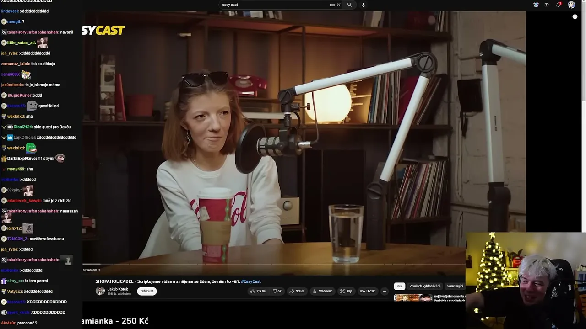This screenshot has height=329, width=586.
Task: Click the Pepe emote by wexlolxd
Action: pos(31,148)
